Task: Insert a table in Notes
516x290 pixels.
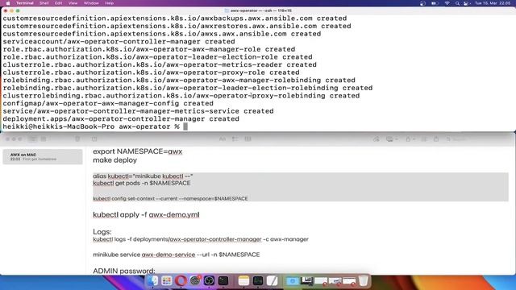Action: tap(248, 139)
